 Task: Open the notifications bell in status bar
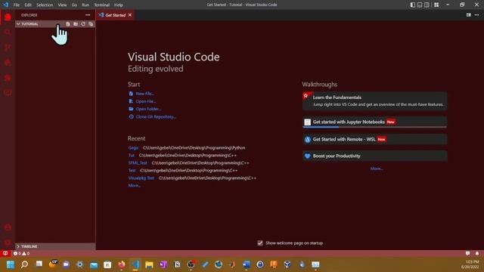pos(477,253)
